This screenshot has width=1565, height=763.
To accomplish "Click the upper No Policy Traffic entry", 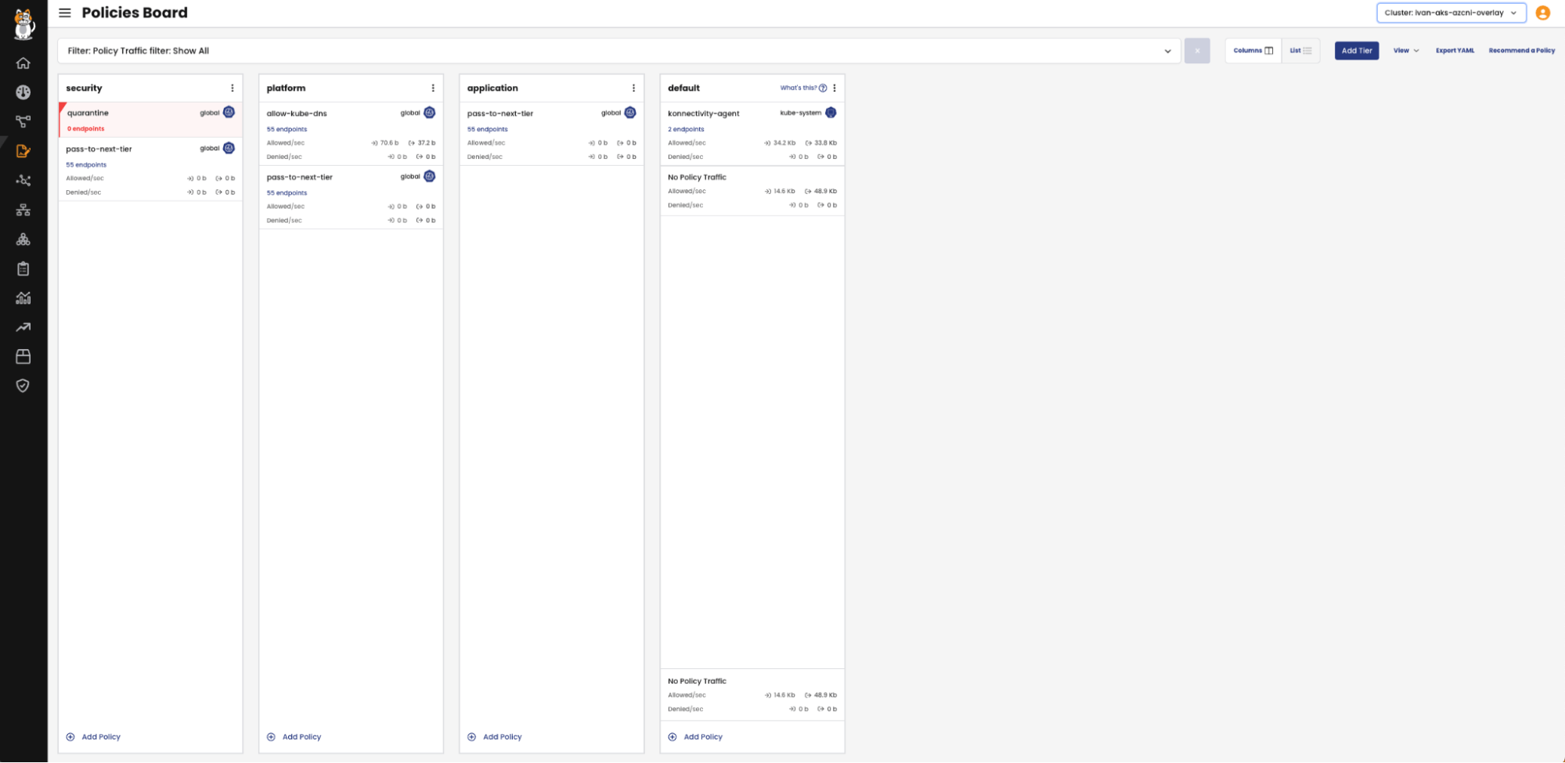I will [752, 190].
